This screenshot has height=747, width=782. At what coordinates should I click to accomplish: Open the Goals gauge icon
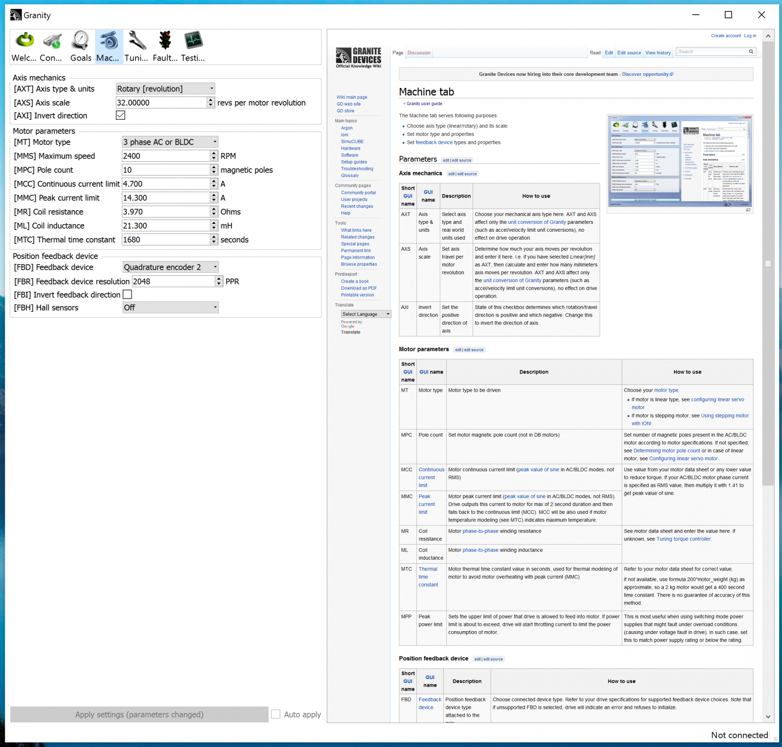click(81, 46)
